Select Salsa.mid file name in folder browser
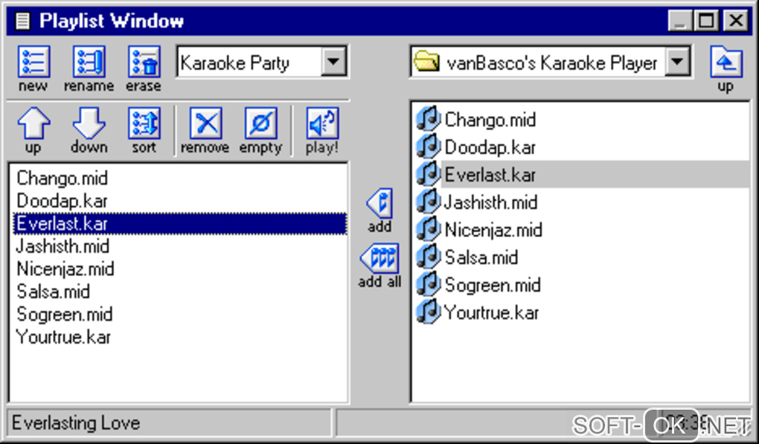The image size is (759, 444). point(481,257)
